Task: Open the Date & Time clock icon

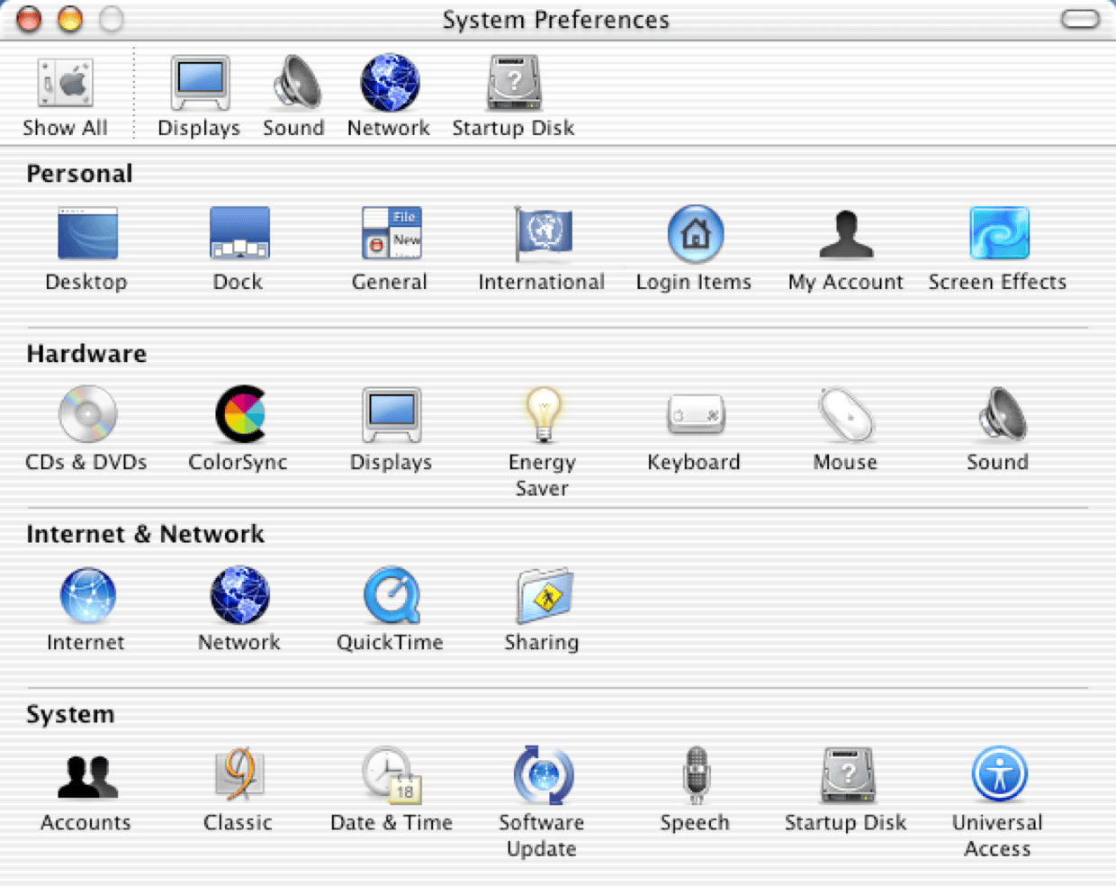Action: point(391,775)
